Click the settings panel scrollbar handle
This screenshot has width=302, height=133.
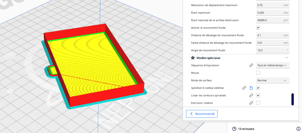point(293,99)
